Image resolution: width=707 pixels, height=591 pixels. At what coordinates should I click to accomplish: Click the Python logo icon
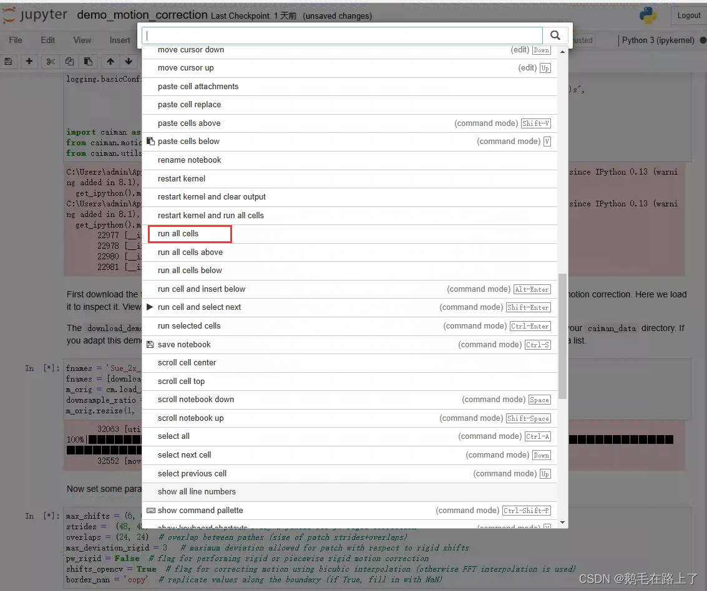click(648, 16)
